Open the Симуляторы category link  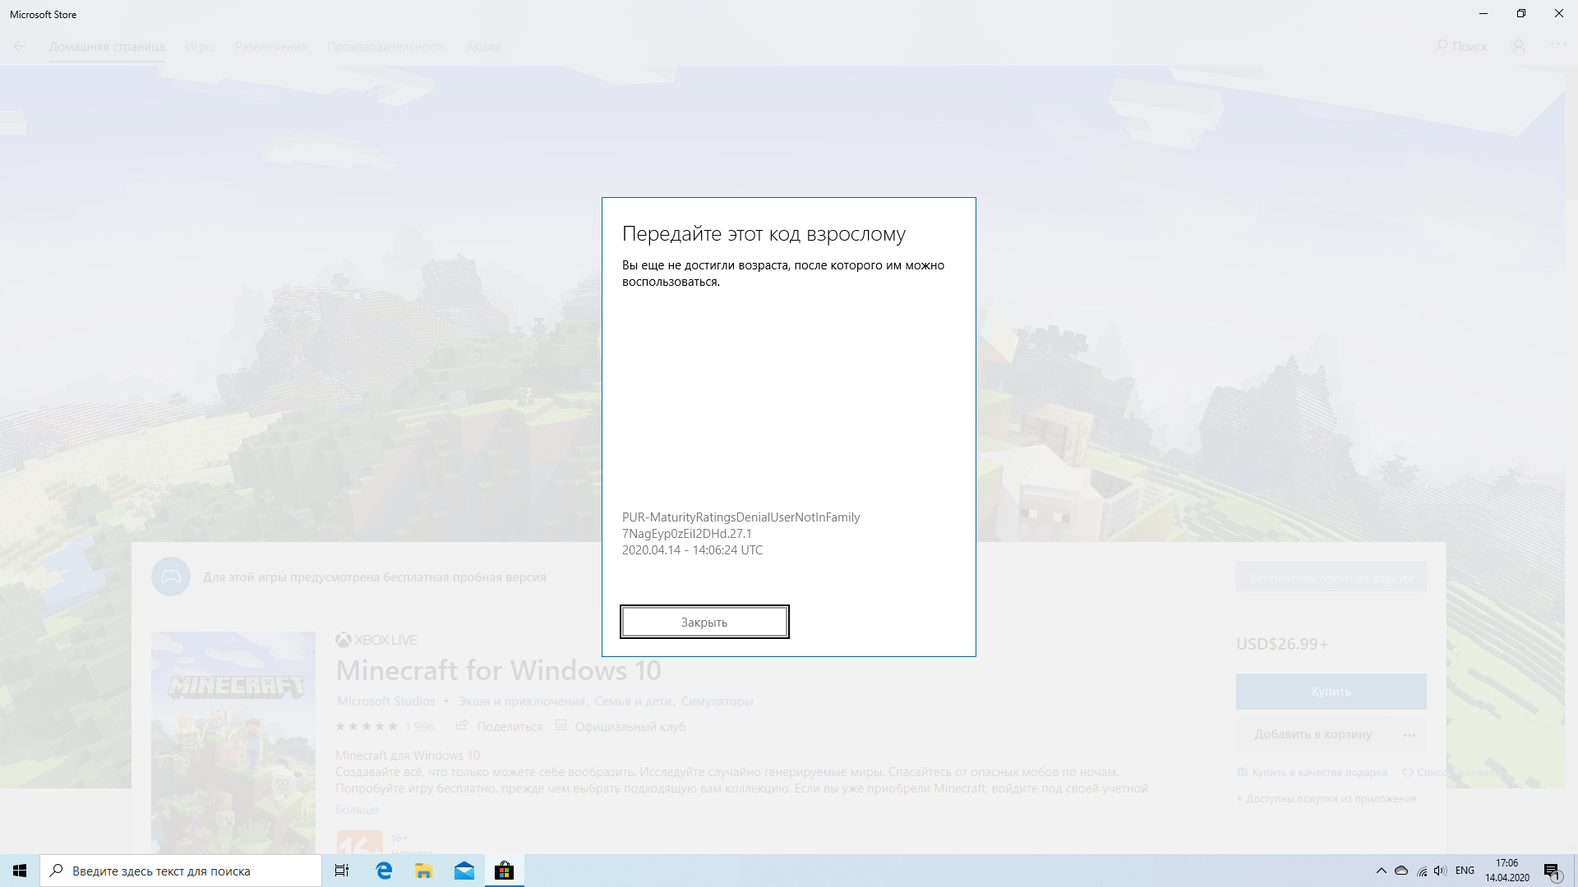click(x=717, y=701)
